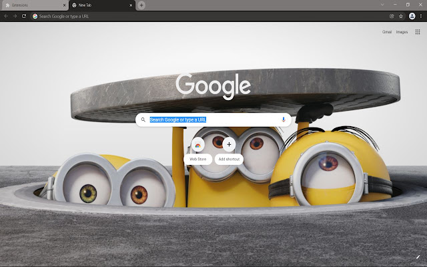Go back using the browser back arrow
427x267 pixels.
(6, 16)
